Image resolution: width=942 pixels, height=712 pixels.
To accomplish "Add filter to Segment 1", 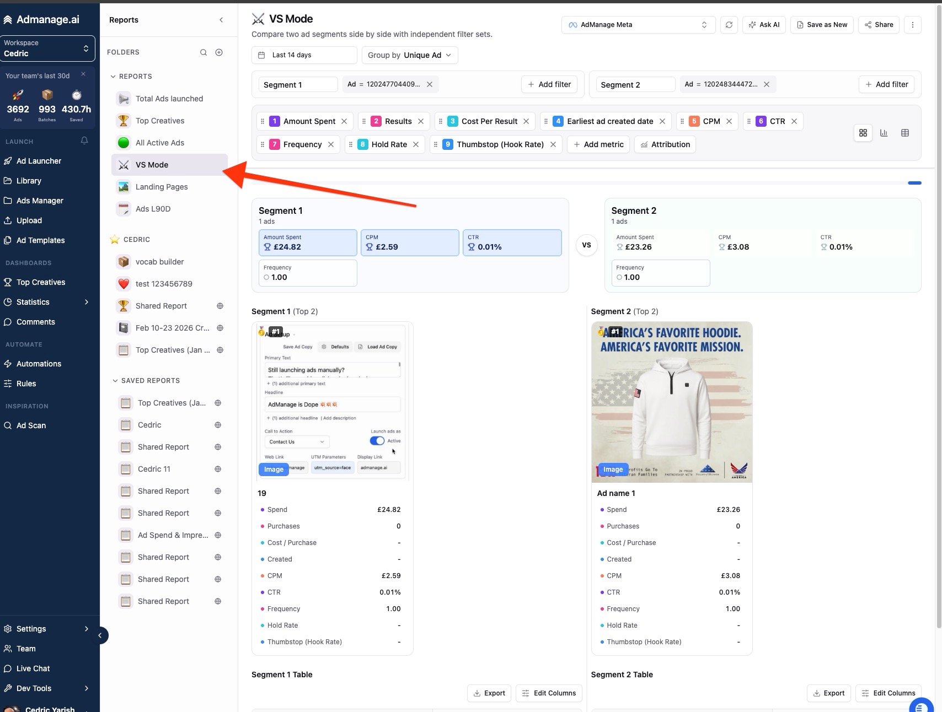I will tap(549, 84).
